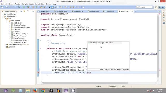Click the Print toolbar icon
The width and height of the screenshot is (166, 93).
(x=12, y=7)
